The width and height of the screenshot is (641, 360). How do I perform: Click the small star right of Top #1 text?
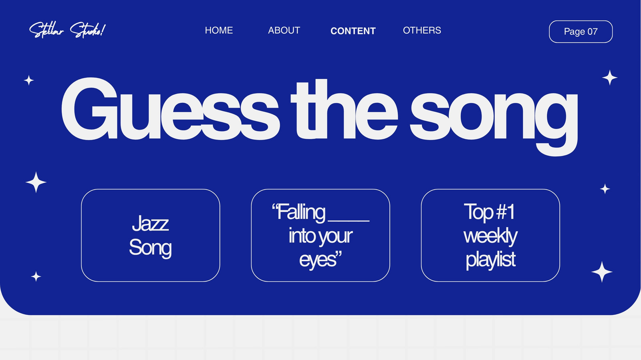605,189
